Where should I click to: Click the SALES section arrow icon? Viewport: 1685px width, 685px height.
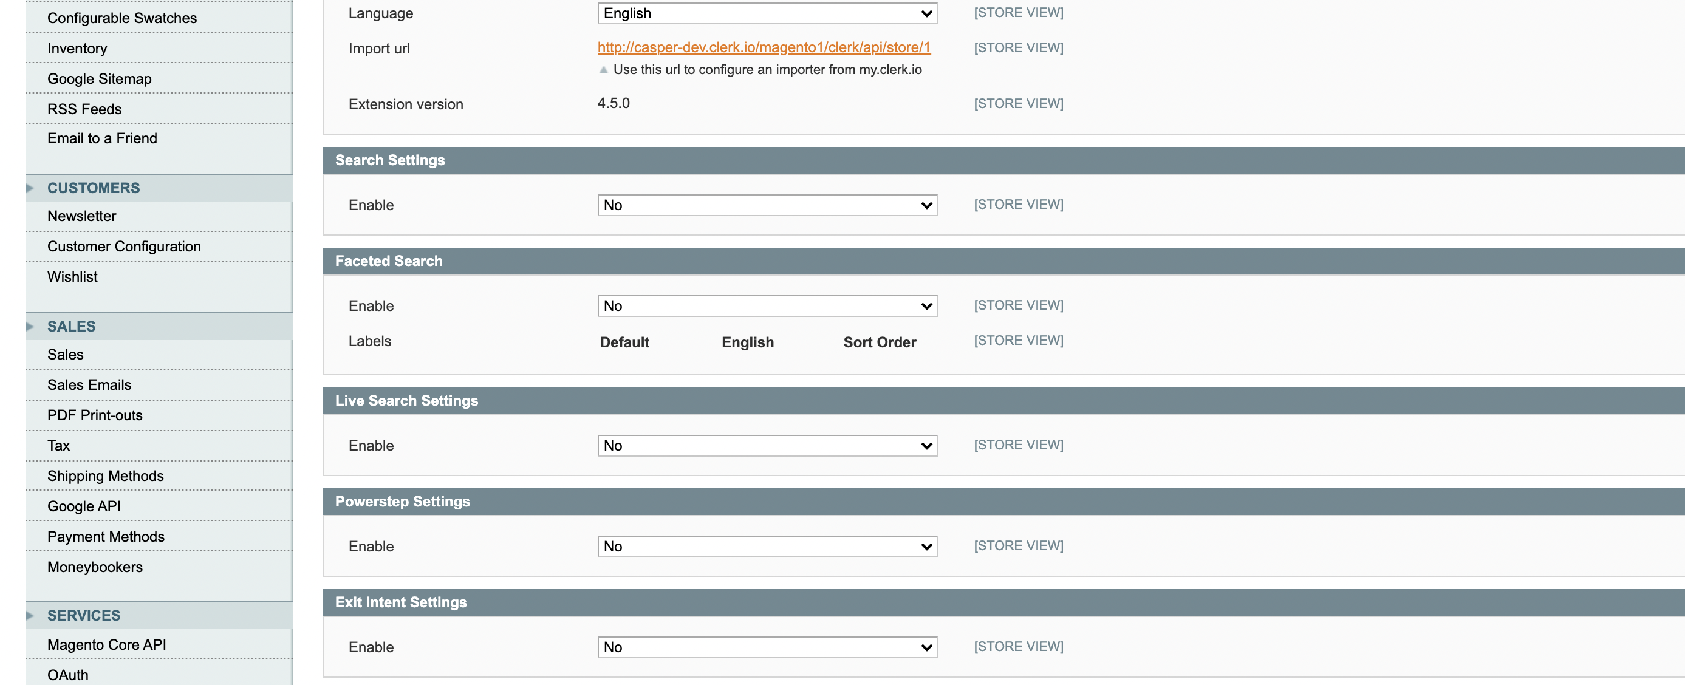click(29, 327)
